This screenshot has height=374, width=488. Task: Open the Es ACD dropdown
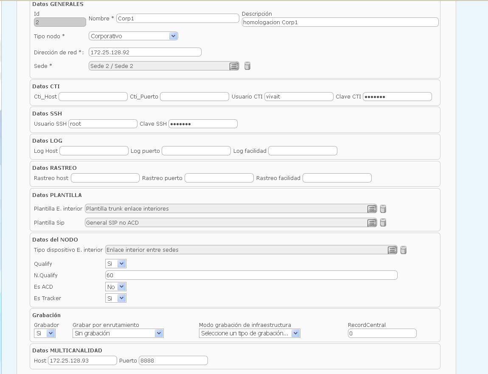point(116,287)
